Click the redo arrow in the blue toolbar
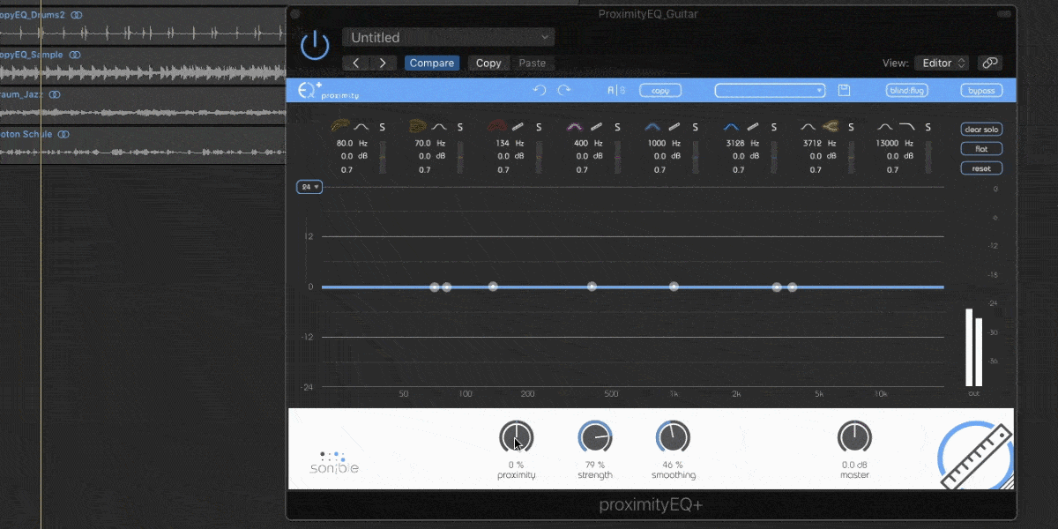Image resolution: width=1058 pixels, height=529 pixels. click(x=564, y=89)
